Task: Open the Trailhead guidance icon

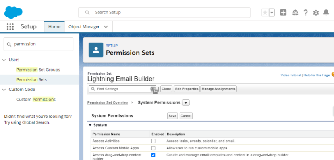Action: point(295,13)
